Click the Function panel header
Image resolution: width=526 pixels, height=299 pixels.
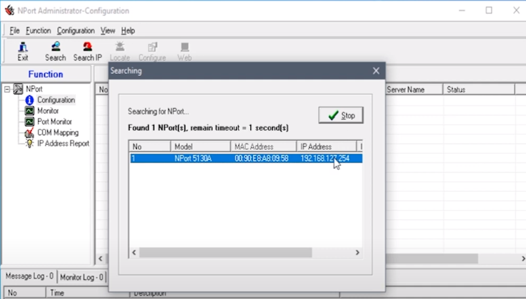click(46, 74)
